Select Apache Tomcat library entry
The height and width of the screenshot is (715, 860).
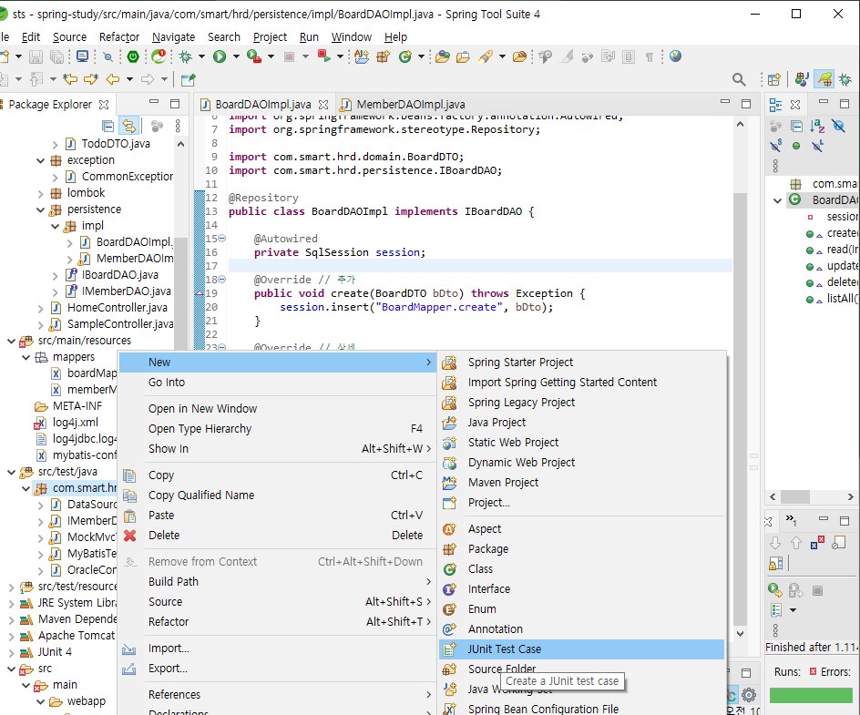coord(77,636)
